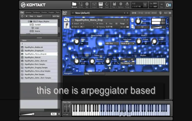
Task: Open instrument edit wrench icon
Action: tap(67, 20)
